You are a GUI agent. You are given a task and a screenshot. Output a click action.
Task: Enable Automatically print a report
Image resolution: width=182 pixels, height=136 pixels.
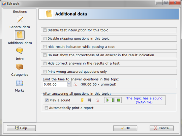[46, 108]
